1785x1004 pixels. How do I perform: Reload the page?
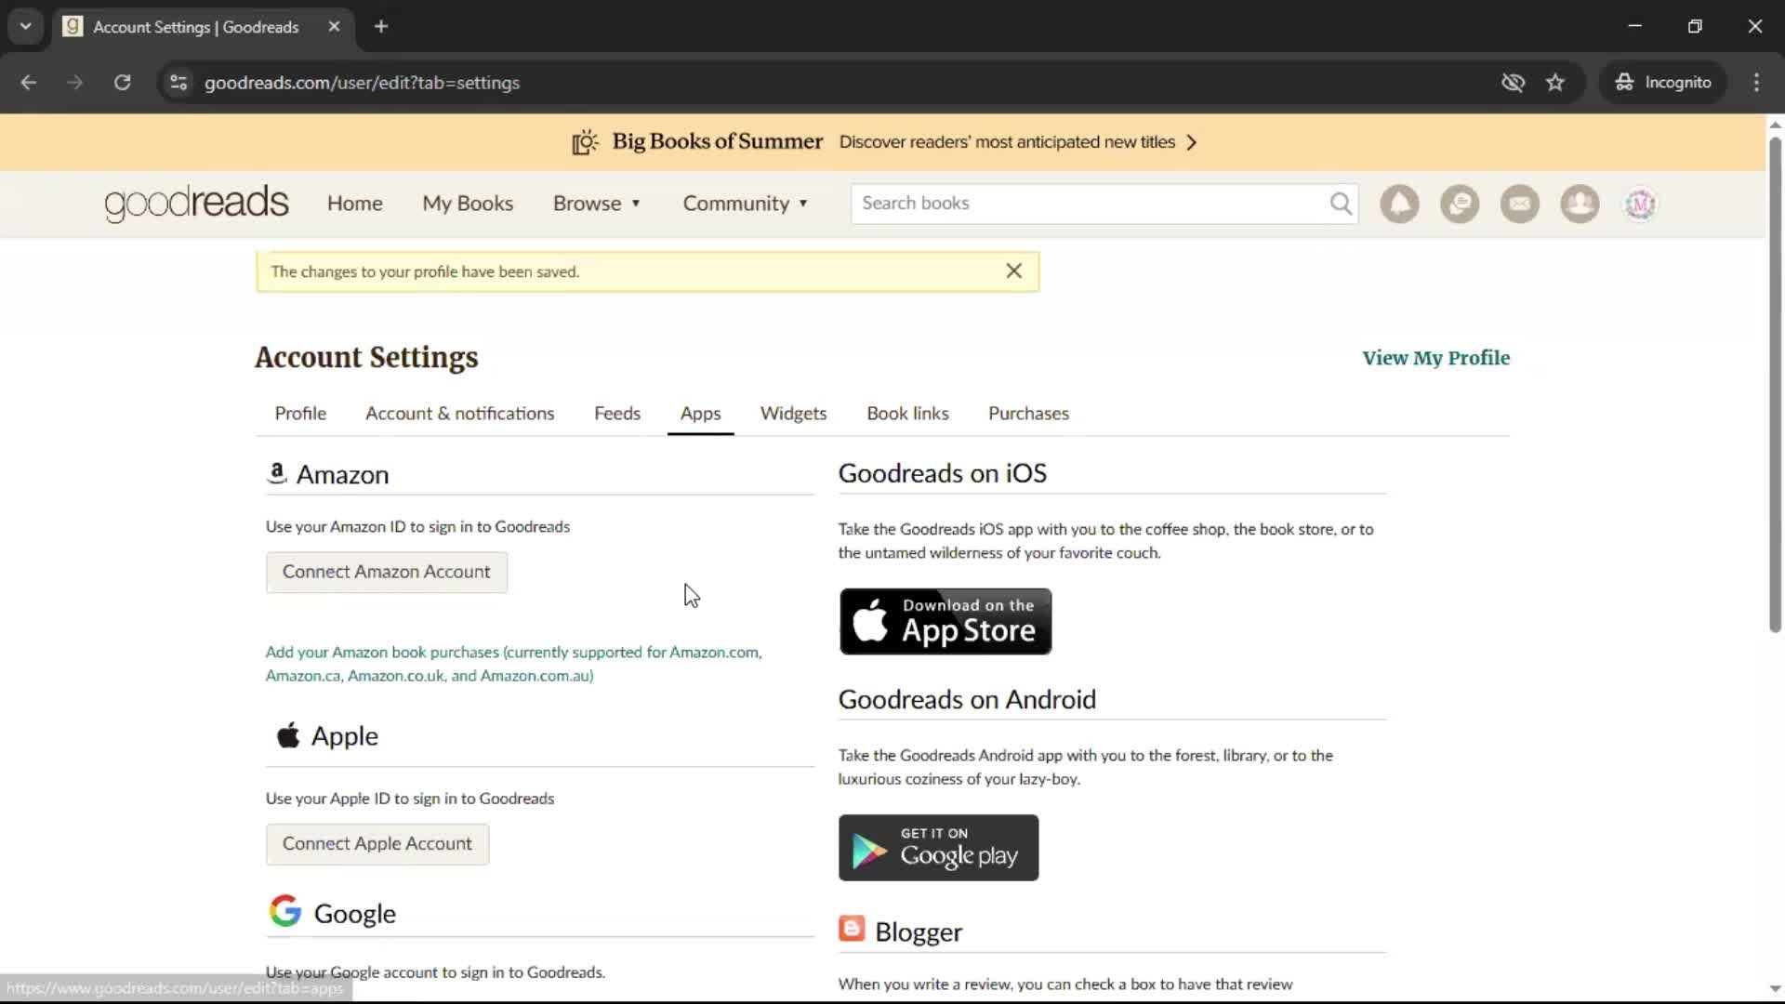(x=122, y=83)
